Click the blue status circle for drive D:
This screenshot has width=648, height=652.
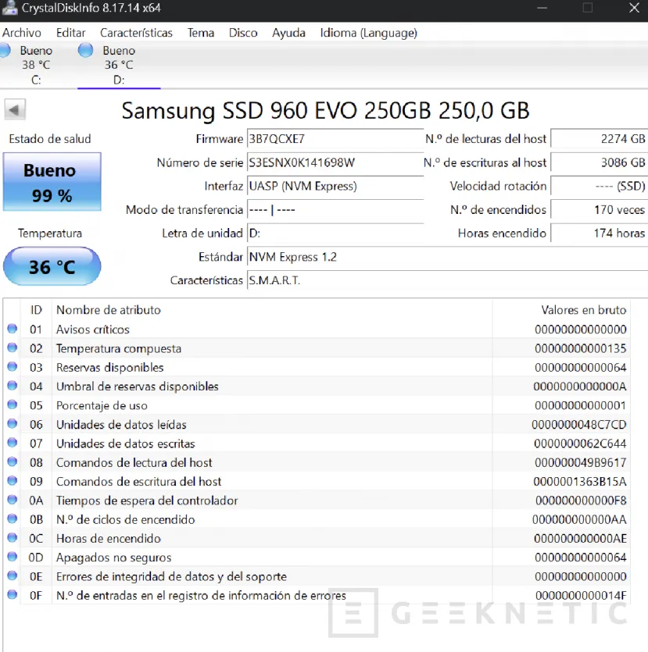85,50
